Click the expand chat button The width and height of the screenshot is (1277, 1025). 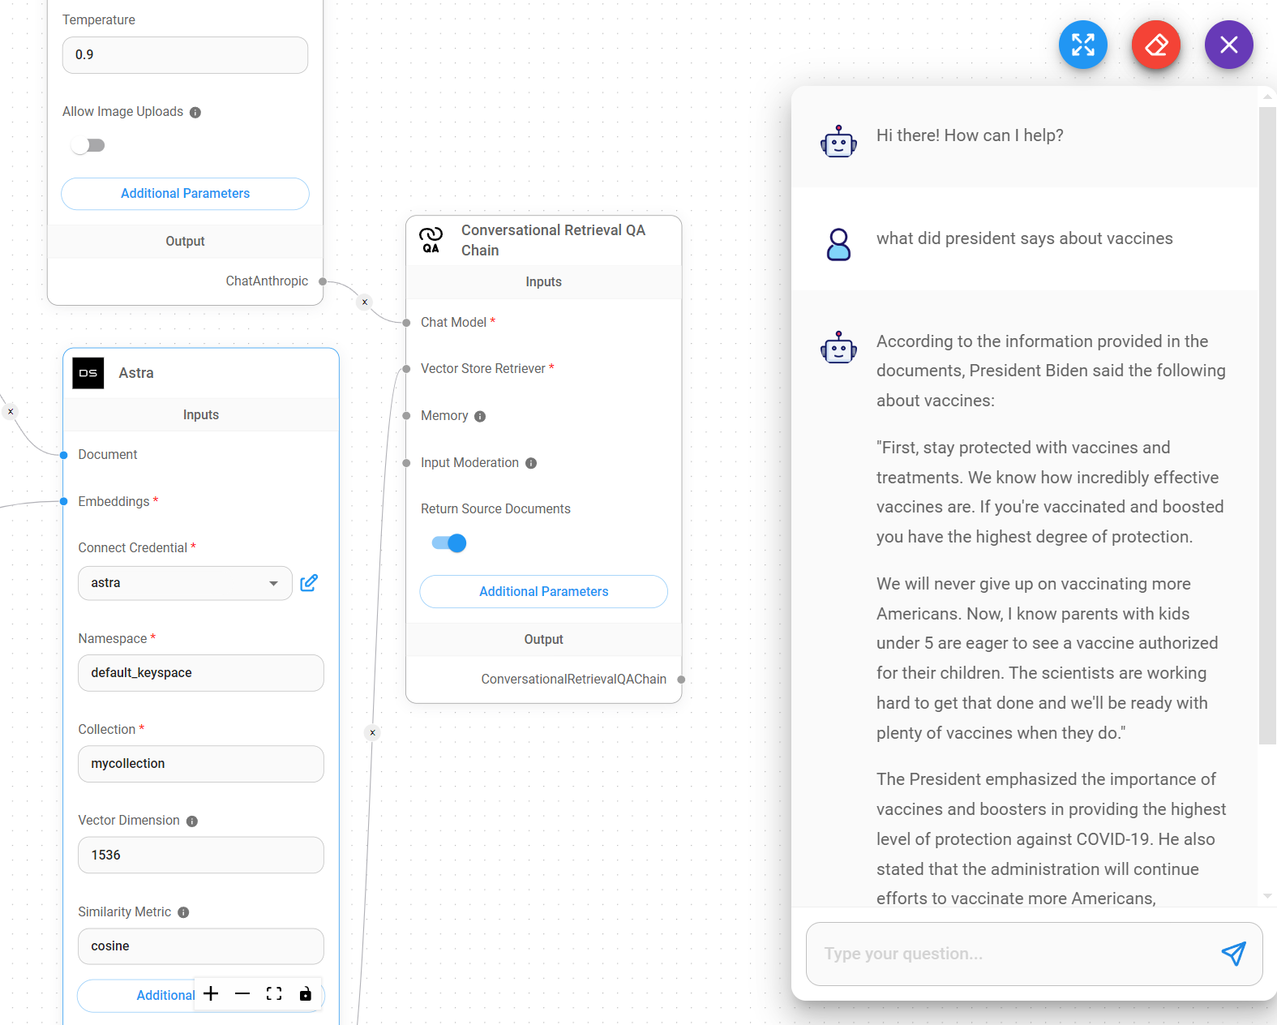tap(1082, 45)
